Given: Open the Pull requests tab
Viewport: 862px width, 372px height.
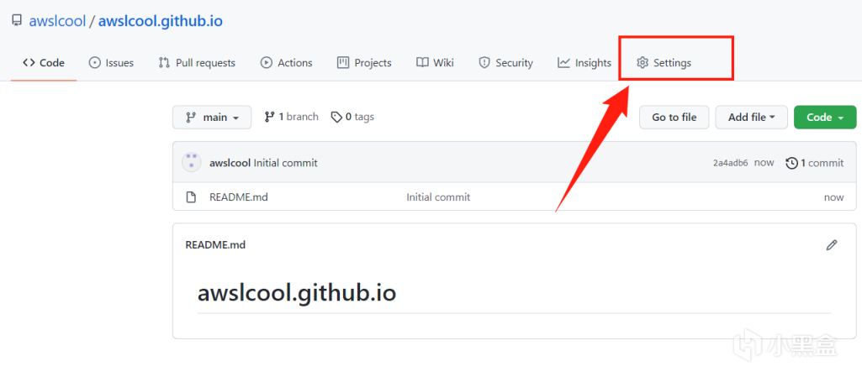Looking at the screenshot, I should pos(197,63).
